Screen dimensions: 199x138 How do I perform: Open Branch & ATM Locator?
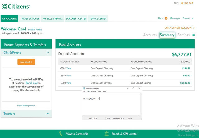(x=124, y=134)
